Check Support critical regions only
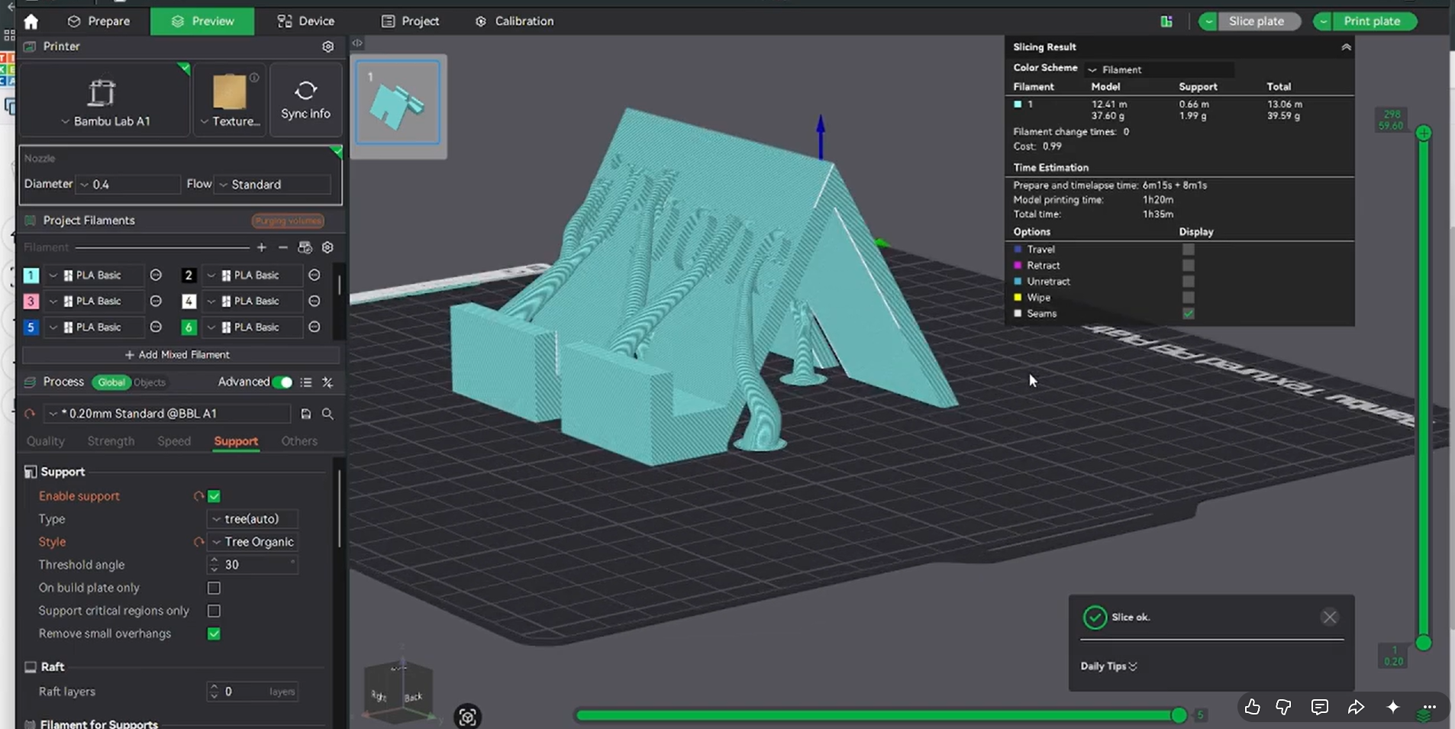The height and width of the screenshot is (729, 1455). tap(214, 611)
